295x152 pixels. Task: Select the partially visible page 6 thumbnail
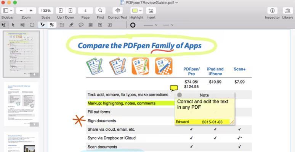tap(21, 142)
